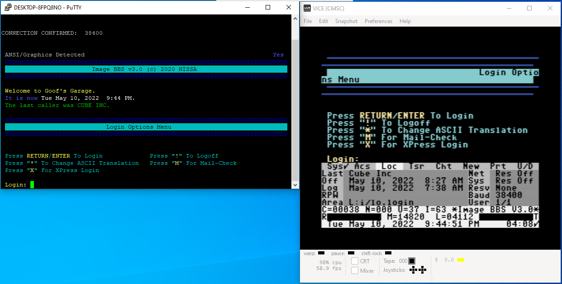This screenshot has height=284, width=562.
Task: Enable the Mixer checkbox in VICE
Action: pos(355,270)
